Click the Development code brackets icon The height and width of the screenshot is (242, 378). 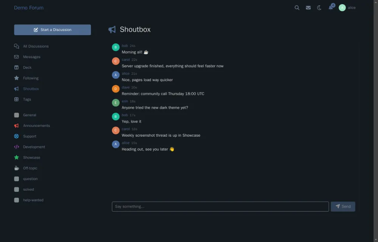pos(16,147)
